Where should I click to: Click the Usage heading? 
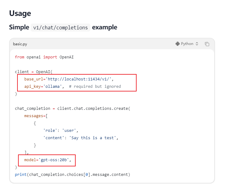pos(20,13)
